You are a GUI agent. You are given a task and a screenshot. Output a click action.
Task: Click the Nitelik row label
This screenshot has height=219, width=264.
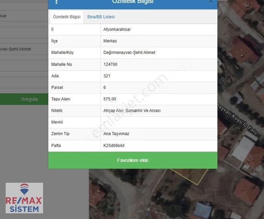[57, 111]
